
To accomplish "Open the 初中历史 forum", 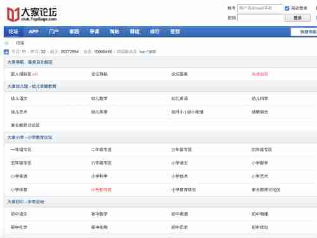I will pos(179,227).
